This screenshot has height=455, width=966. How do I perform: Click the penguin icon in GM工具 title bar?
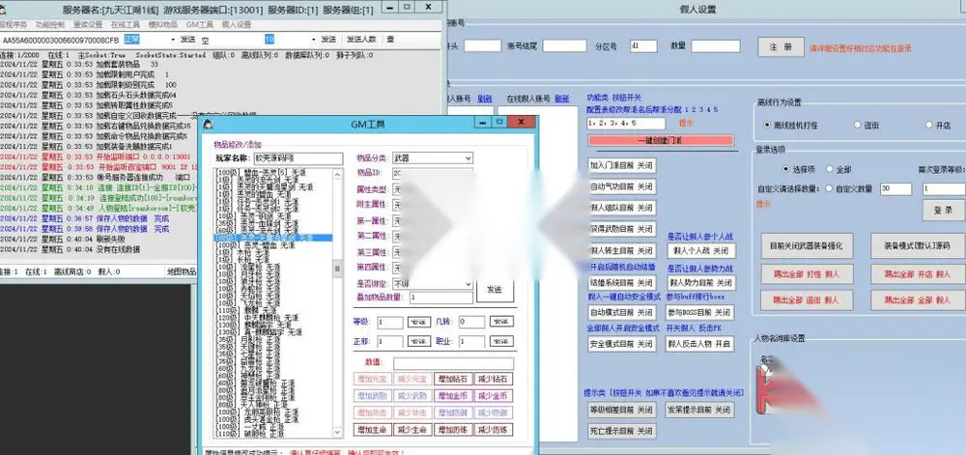click(x=209, y=124)
